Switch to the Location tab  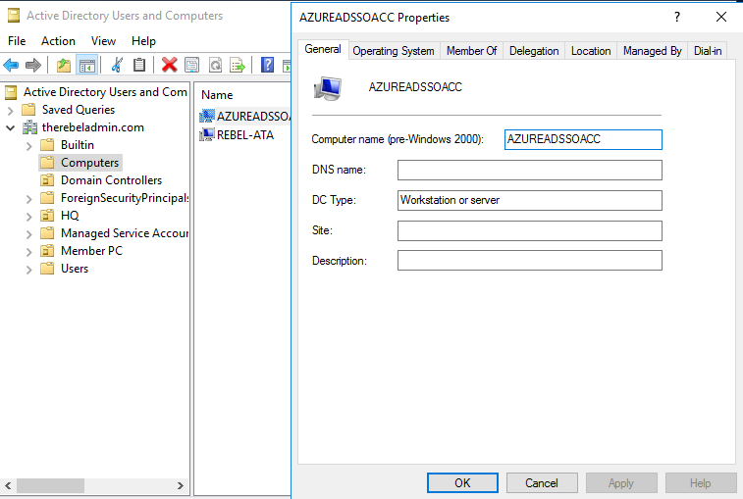pyautogui.click(x=591, y=51)
